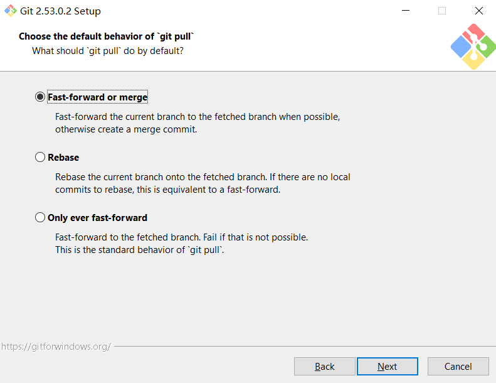Screen dimensions: 496x383
Task: Click the bold 'Fast-forward or merge' label
Action: click(x=98, y=97)
